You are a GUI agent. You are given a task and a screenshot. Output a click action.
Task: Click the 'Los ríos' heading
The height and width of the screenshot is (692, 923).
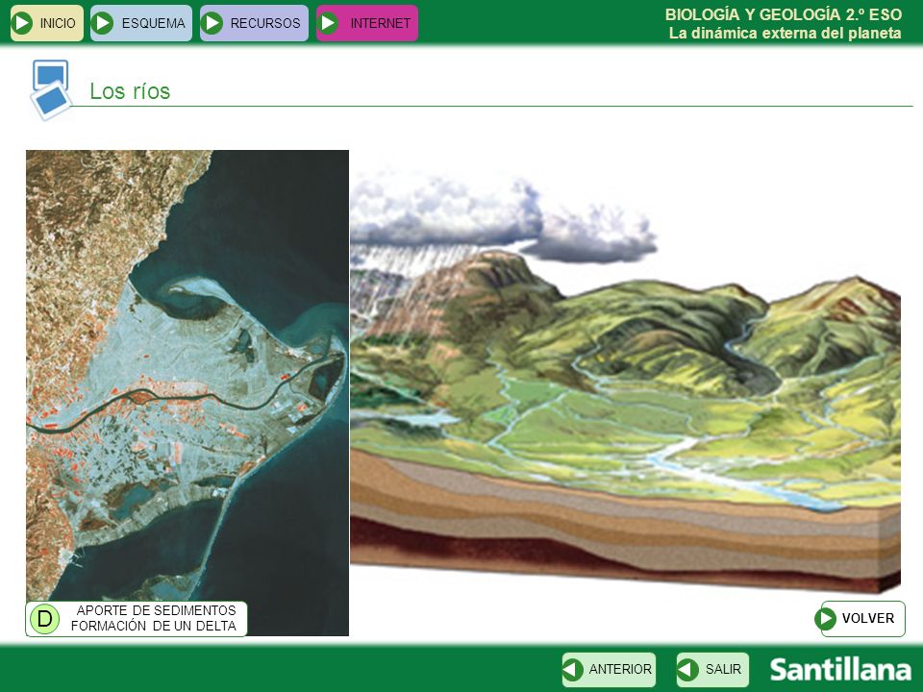coord(130,91)
